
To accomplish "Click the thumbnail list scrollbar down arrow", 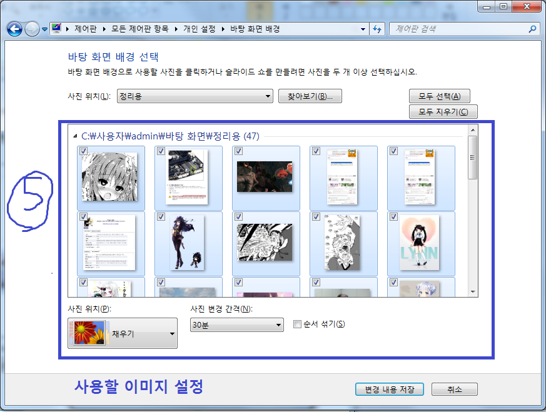I will (473, 292).
